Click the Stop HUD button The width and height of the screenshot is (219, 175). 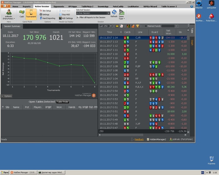coord(64,14)
